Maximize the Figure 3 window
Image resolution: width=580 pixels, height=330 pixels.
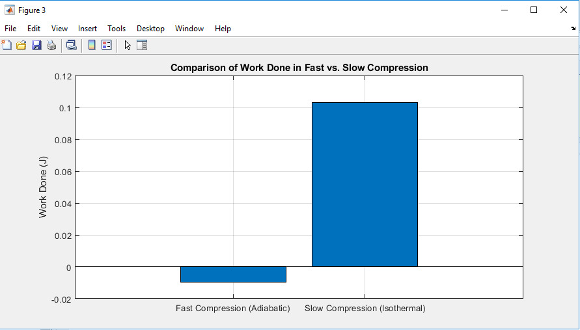coord(534,10)
